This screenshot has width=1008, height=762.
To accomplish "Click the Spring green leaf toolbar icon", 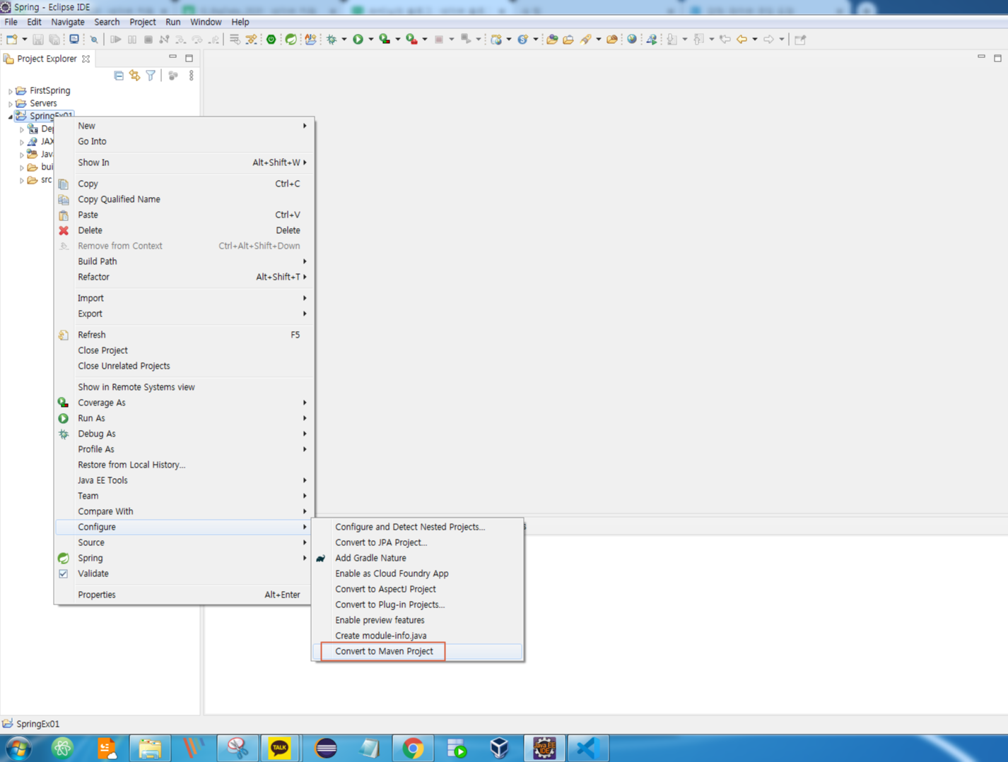I will [x=291, y=40].
